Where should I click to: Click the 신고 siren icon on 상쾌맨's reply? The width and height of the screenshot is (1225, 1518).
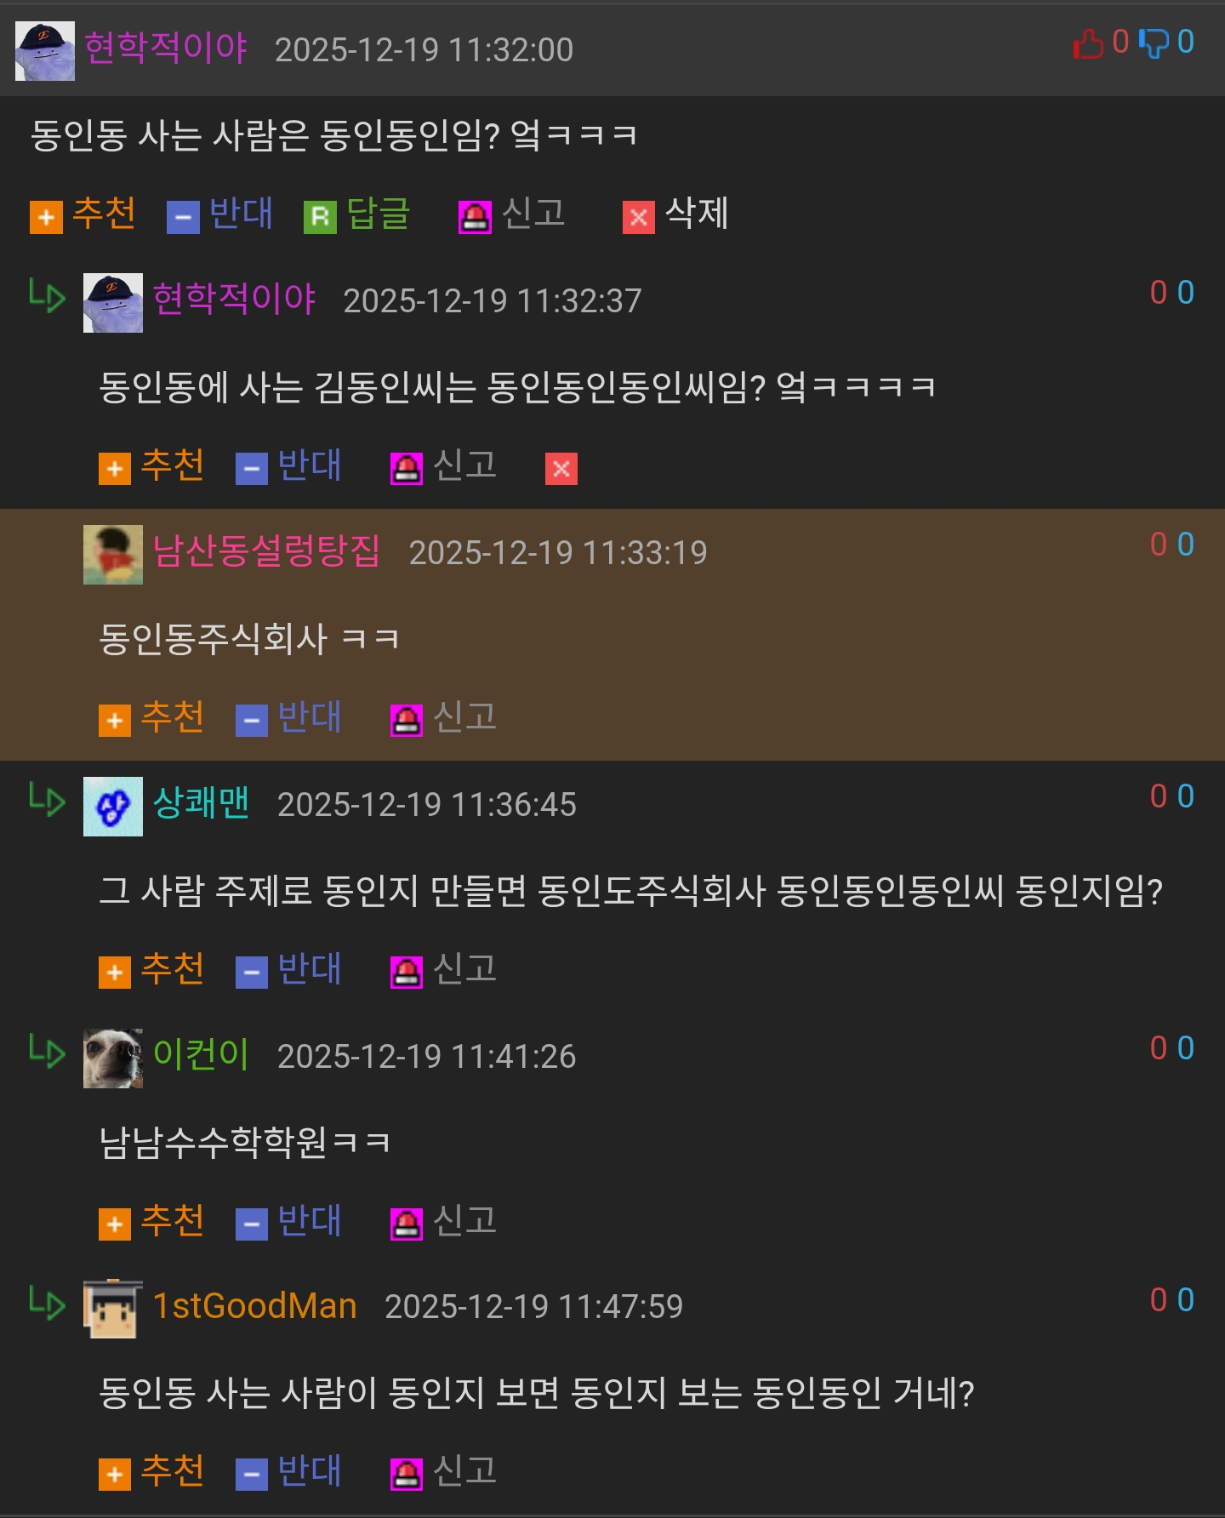click(407, 972)
